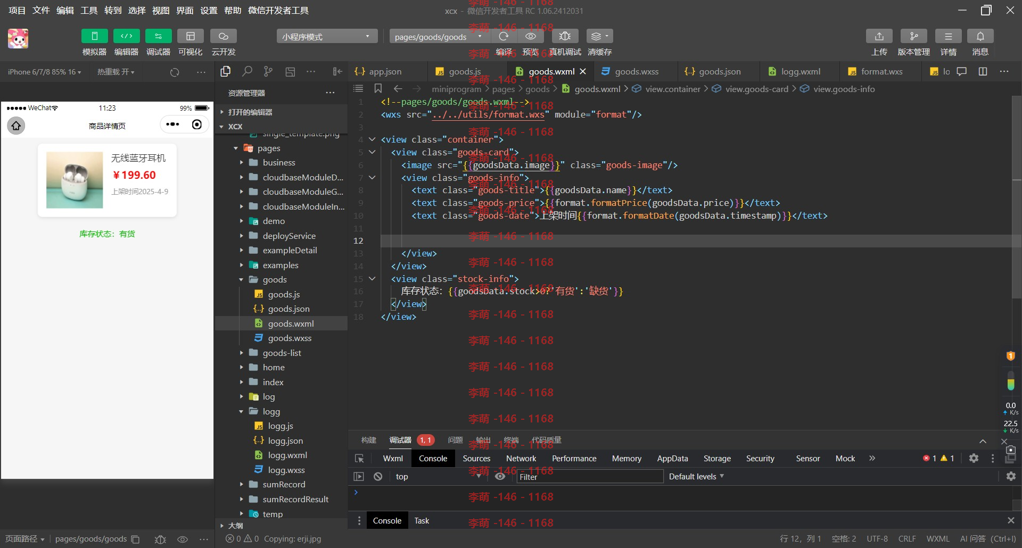The height and width of the screenshot is (548, 1022).
Task: Open hot reload dropdown
Action: tap(116, 72)
